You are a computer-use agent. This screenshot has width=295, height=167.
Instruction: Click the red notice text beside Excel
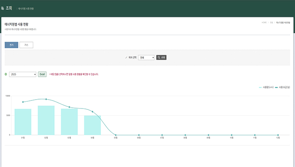pyautogui.click(x=74, y=74)
